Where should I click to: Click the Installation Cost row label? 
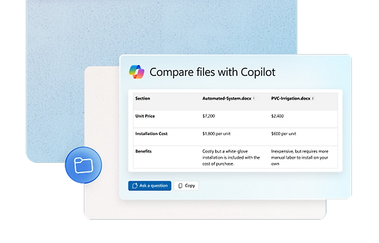click(151, 134)
